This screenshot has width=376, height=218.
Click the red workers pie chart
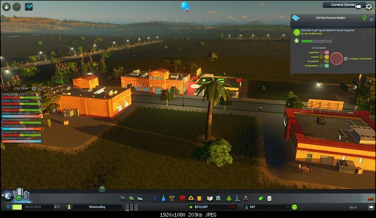pos(337,59)
